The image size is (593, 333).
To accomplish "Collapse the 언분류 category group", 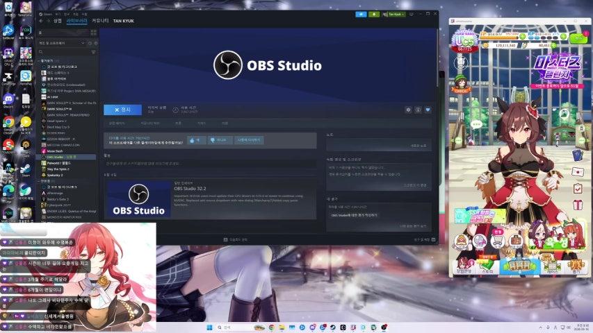I will tap(44, 181).
